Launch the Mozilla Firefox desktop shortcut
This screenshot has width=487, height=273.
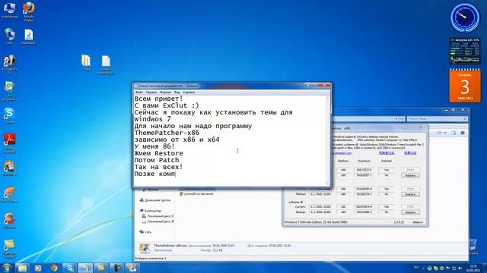[29, 11]
